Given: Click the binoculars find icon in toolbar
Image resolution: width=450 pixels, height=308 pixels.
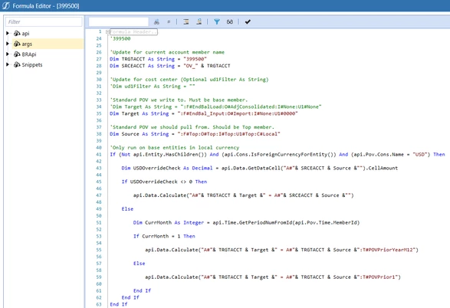Looking at the screenshot, I should pos(156,21).
